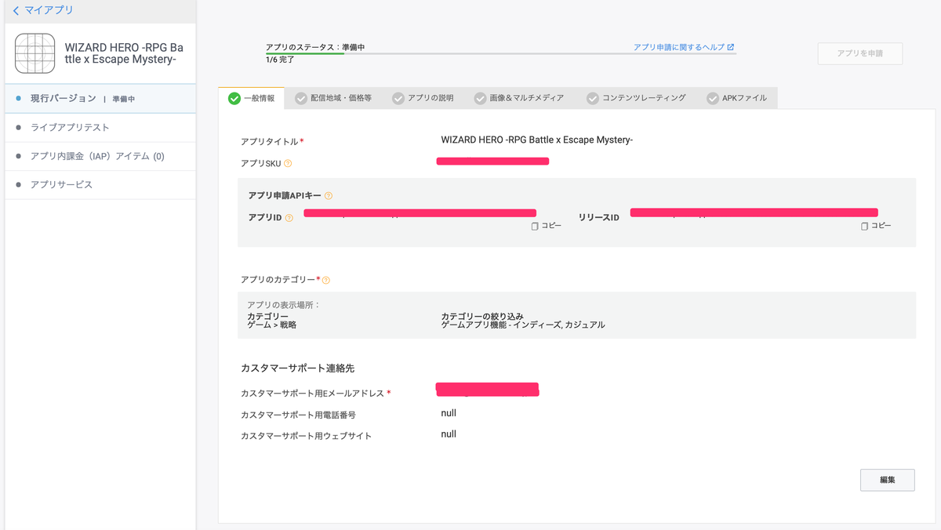Open the help icon next to アプリSKU

pyautogui.click(x=289, y=163)
